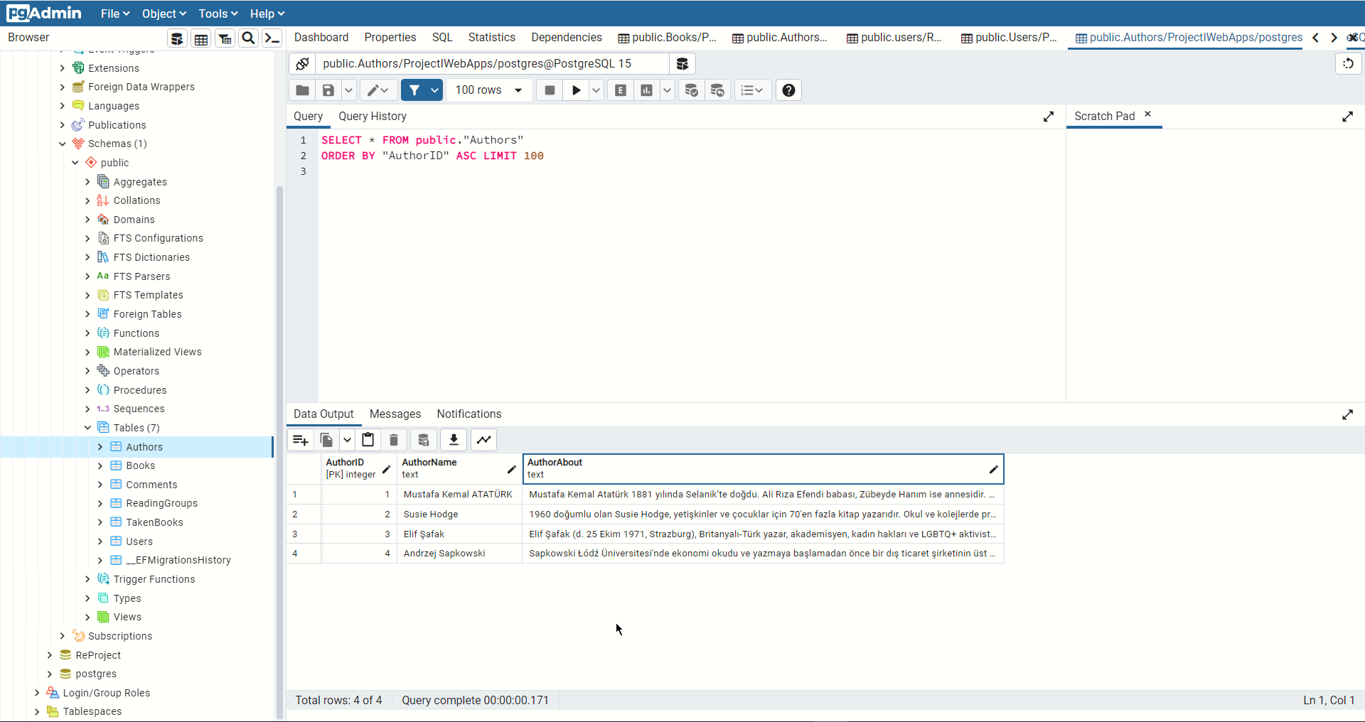Expand the Books table node

click(100, 466)
